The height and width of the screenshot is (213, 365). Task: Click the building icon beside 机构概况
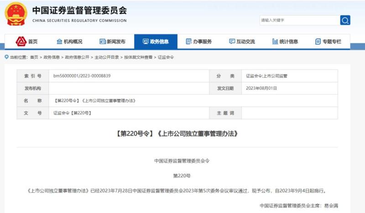(59, 41)
